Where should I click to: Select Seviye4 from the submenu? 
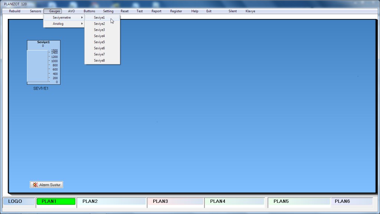[x=102, y=36]
